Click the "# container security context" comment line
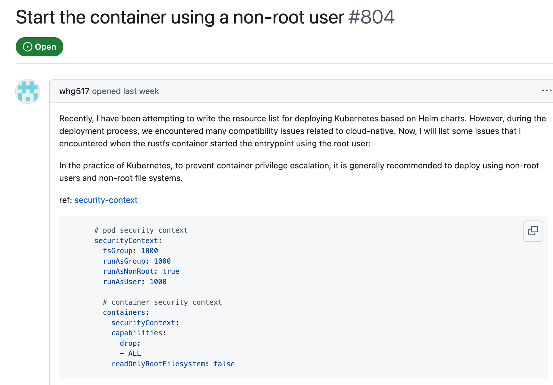553x385 pixels. [162, 302]
